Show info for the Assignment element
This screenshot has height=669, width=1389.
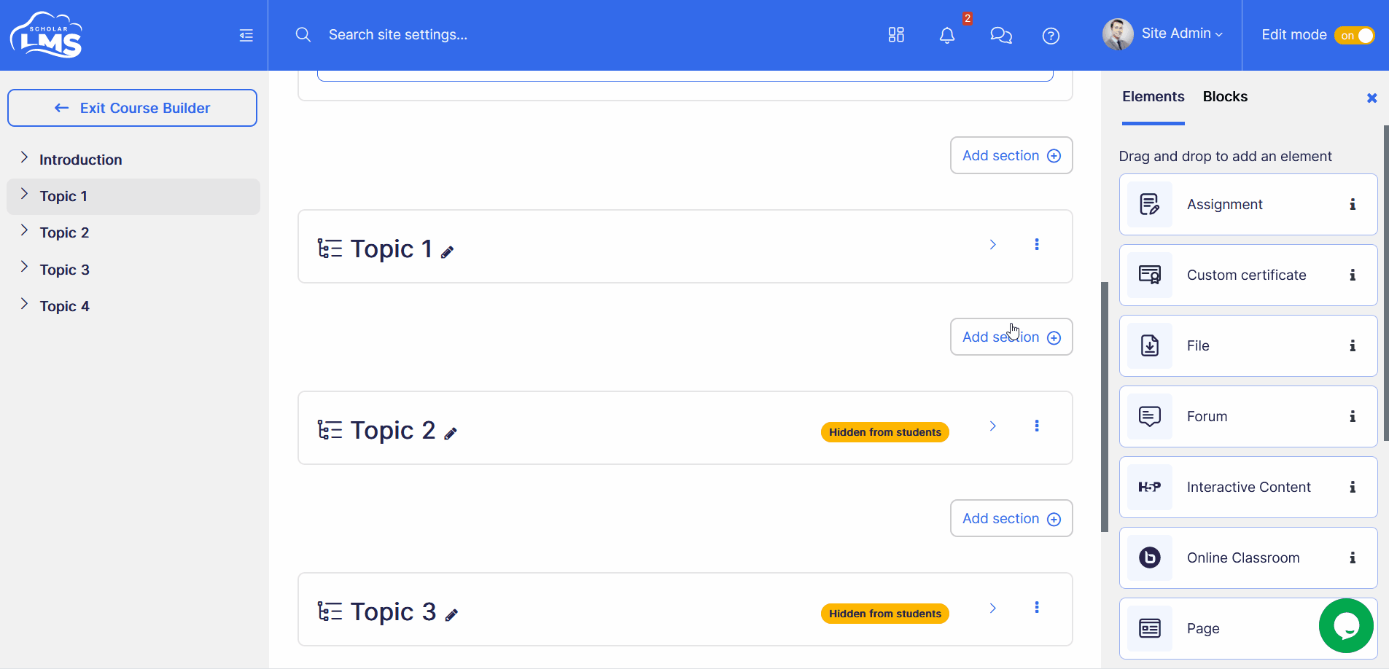pos(1353,205)
